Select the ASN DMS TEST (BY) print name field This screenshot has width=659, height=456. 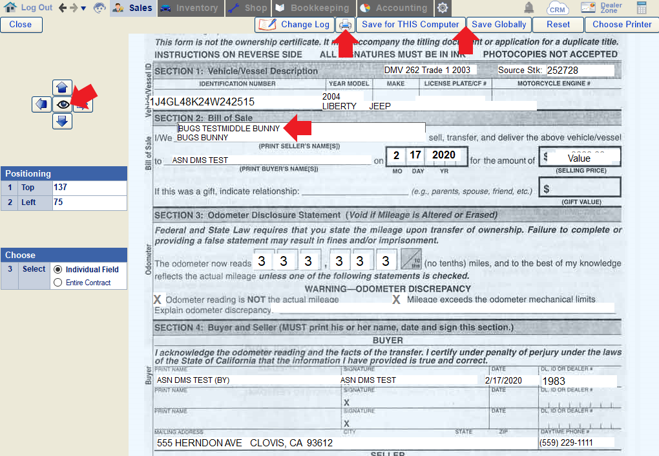pyautogui.click(x=248, y=380)
